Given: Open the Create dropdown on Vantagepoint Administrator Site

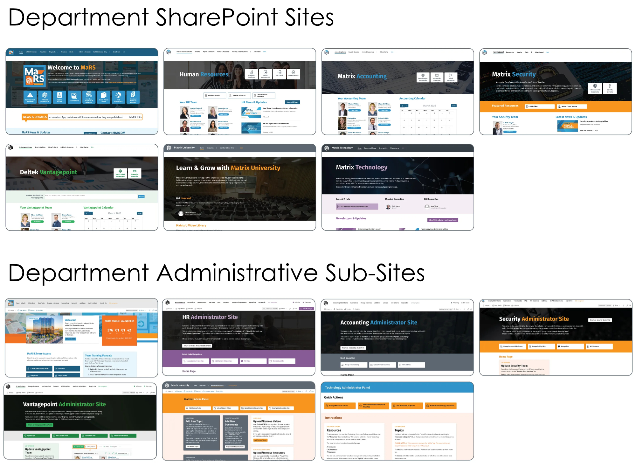Looking at the screenshot, I should (10, 393).
